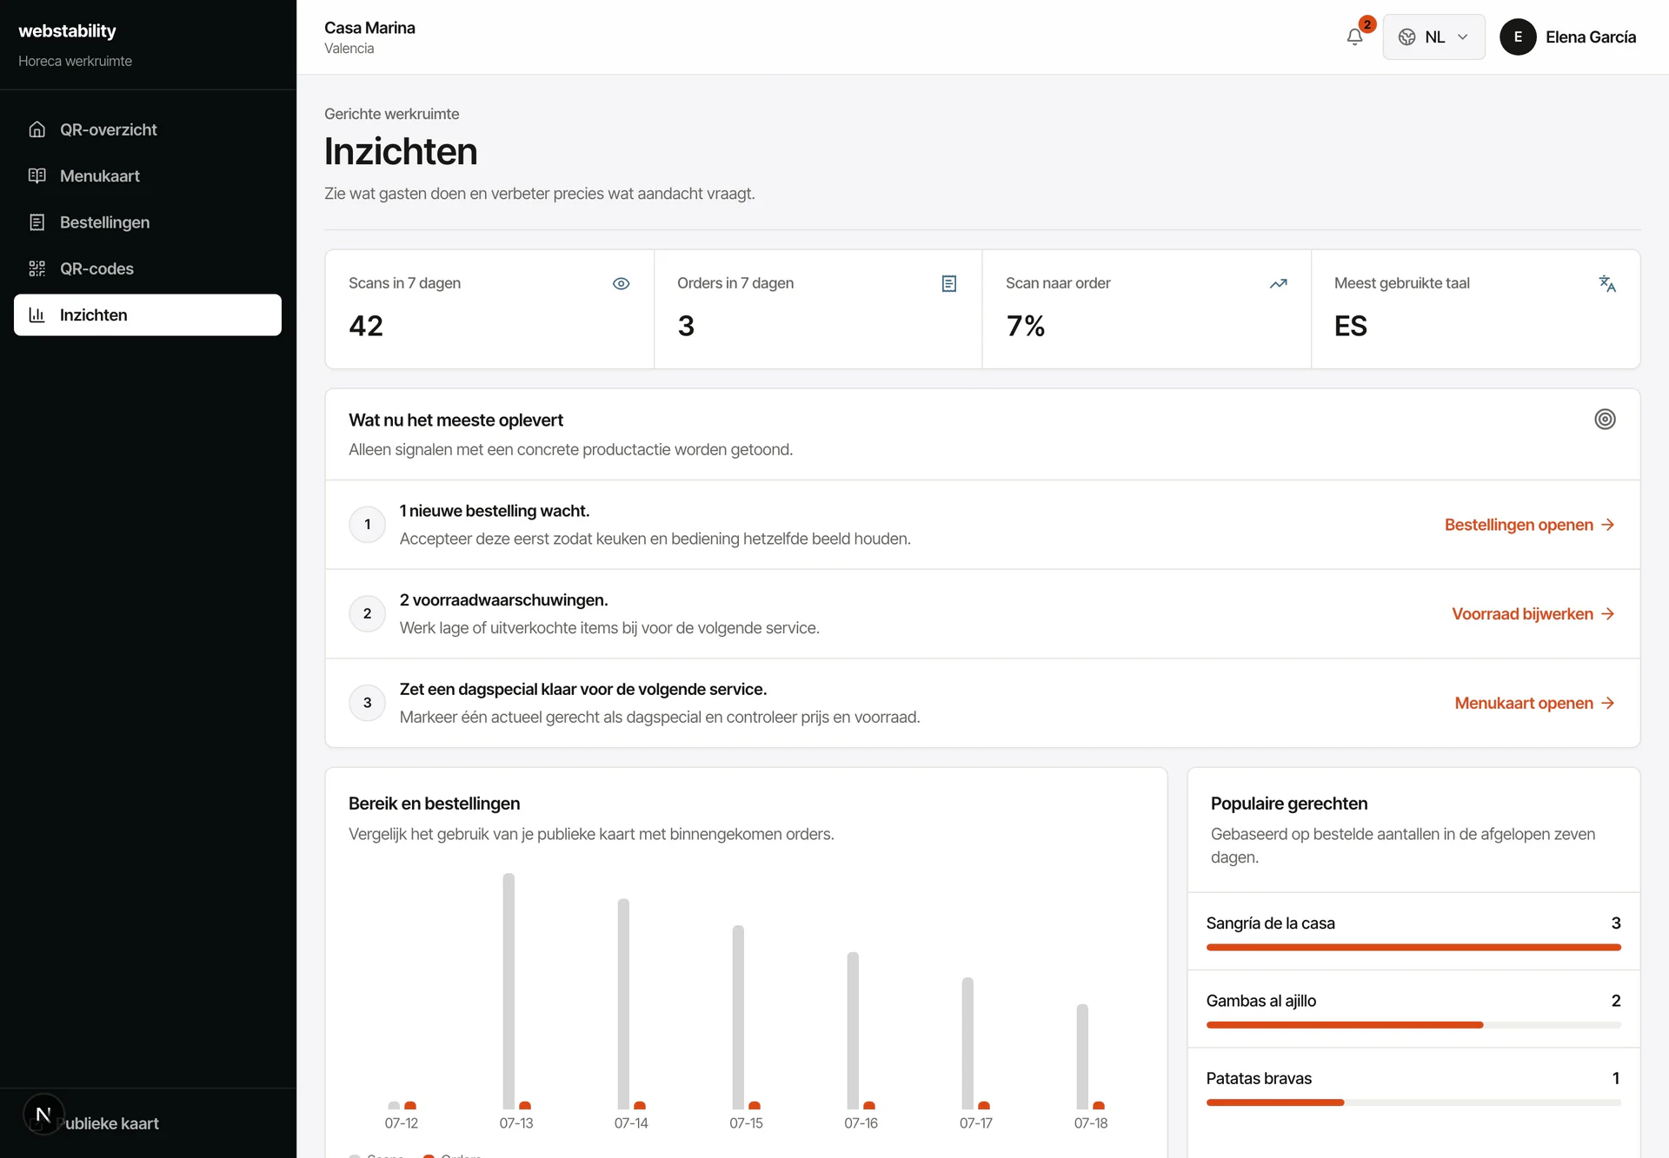Click the Bereik en bestellingen heading
The width and height of the screenshot is (1669, 1158).
click(434, 804)
